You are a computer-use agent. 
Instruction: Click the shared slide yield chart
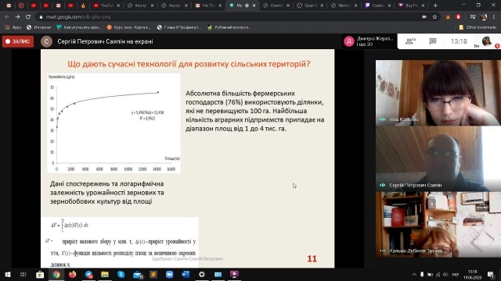(114, 123)
